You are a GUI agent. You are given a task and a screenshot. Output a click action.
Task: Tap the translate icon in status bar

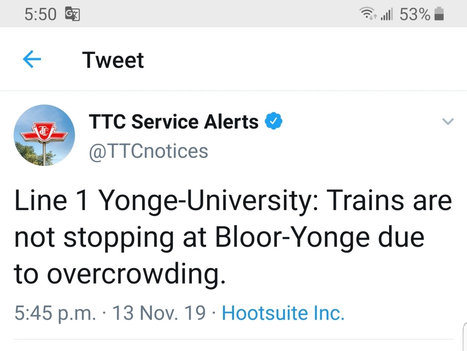tap(72, 14)
